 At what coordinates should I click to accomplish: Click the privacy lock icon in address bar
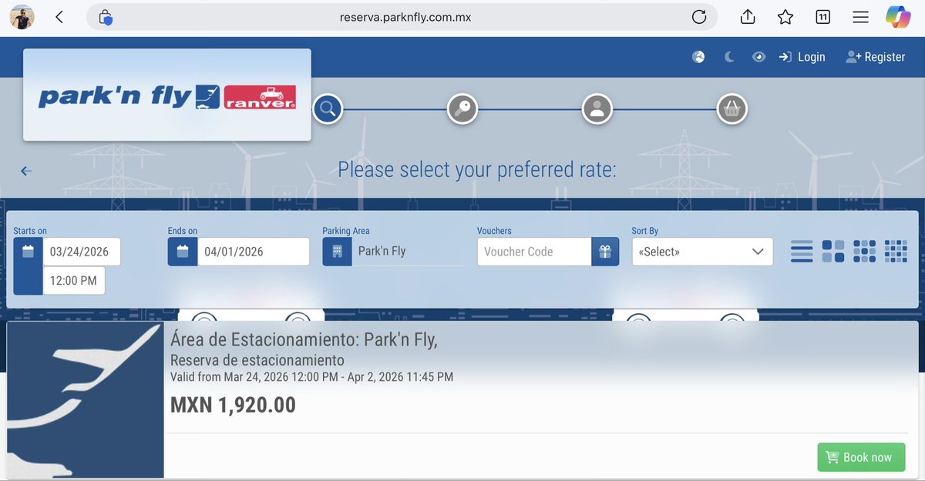pyautogui.click(x=106, y=17)
